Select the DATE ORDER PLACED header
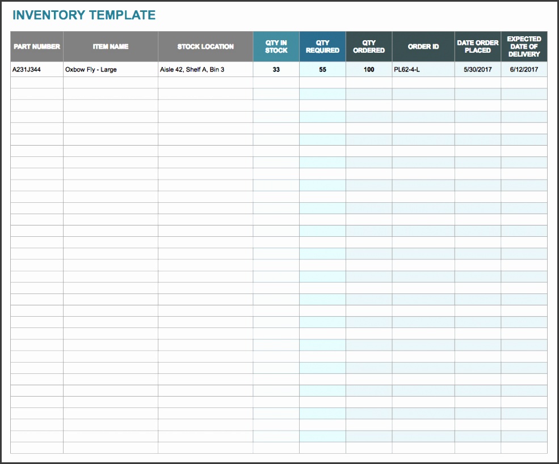The image size is (559, 464). coord(478,46)
